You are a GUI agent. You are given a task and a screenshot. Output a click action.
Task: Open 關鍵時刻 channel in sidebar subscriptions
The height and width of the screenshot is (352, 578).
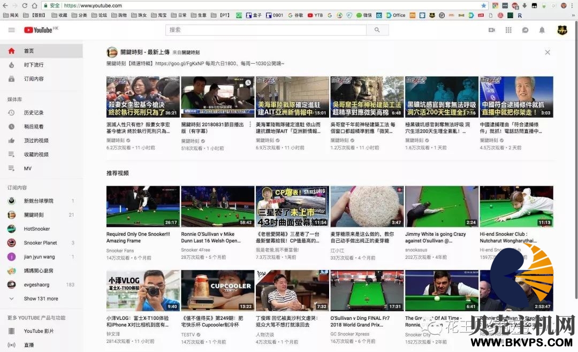(41, 215)
